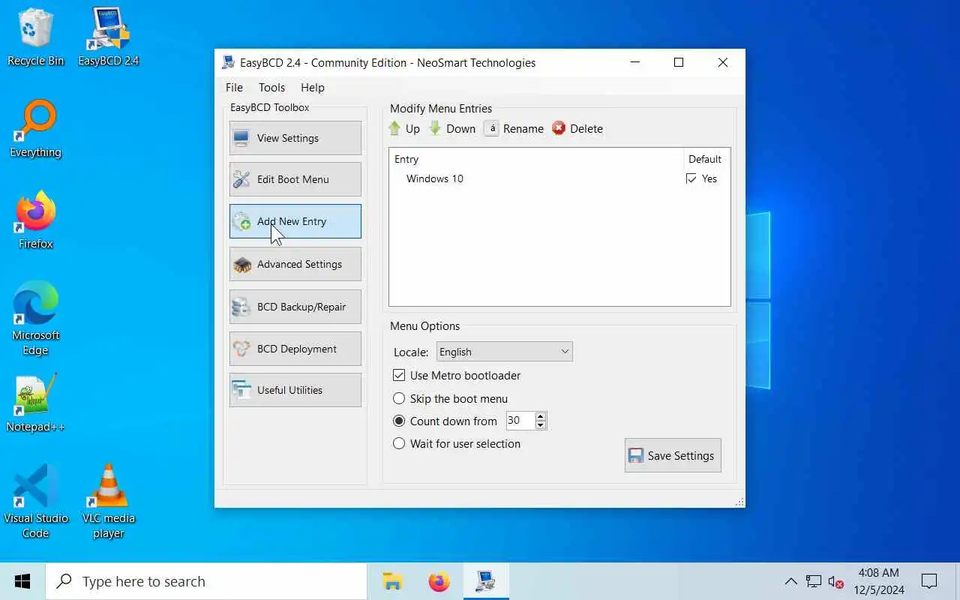Open the Help menu
This screenshot has height=600, width=960.
pyautogui.click(x=313, y=87)
